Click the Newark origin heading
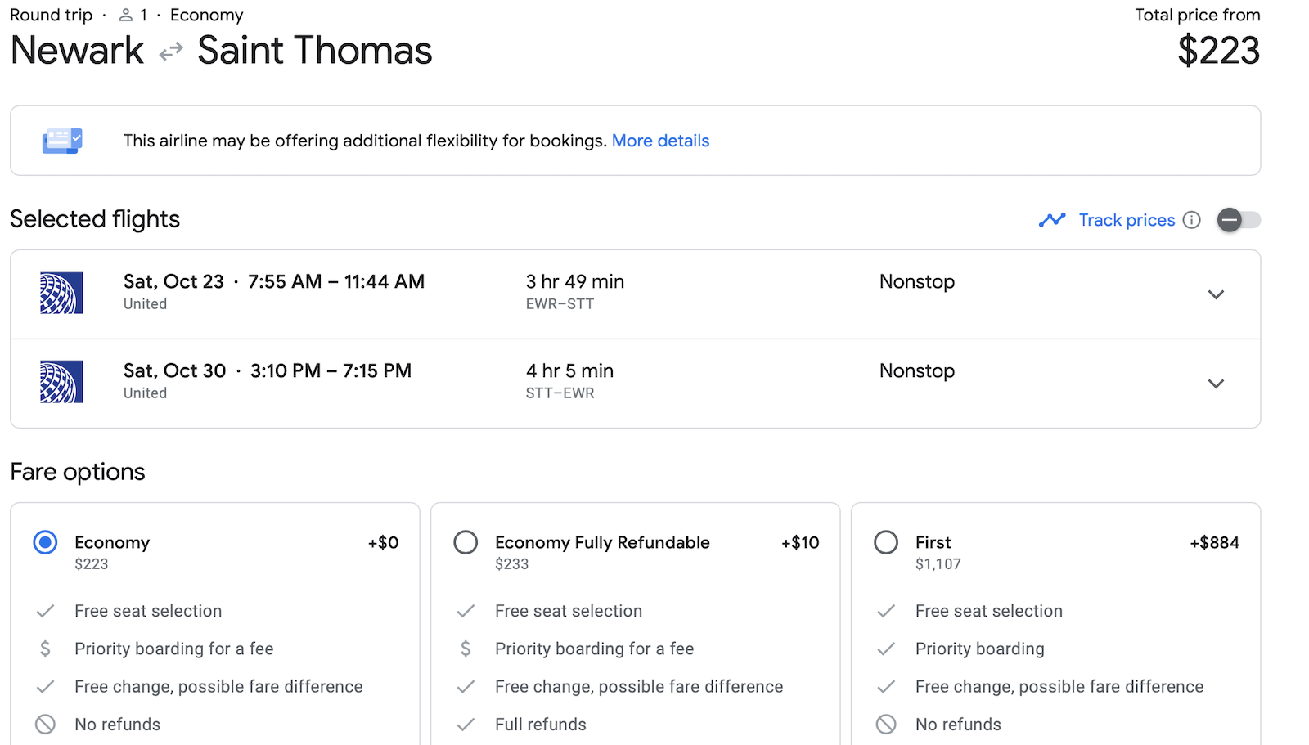The width and height of the screenshot is (1309, 745). [77, 51]
